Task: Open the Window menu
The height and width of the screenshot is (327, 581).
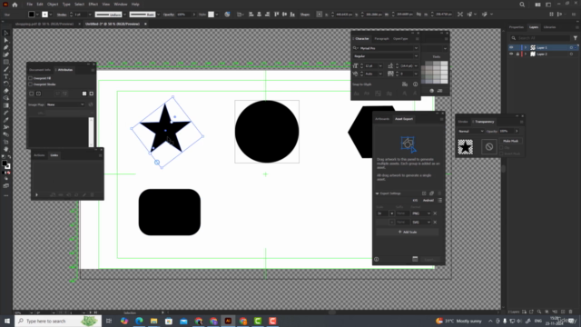Action: (x=121, y=5)
